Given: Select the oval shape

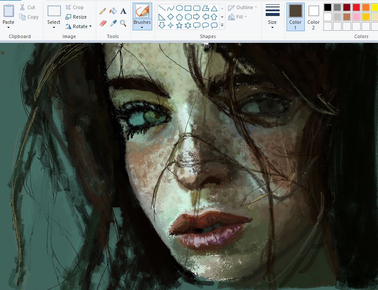Looking at the screenshot, I should click(179, 8).
